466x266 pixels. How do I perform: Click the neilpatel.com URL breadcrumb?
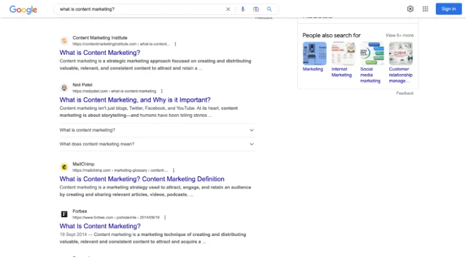tap(115, 91)
